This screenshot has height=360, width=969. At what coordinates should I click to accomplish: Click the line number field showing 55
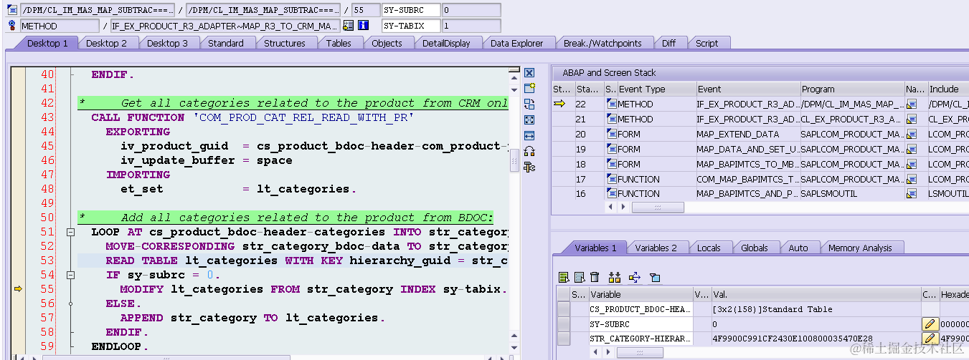coord(366,11)
